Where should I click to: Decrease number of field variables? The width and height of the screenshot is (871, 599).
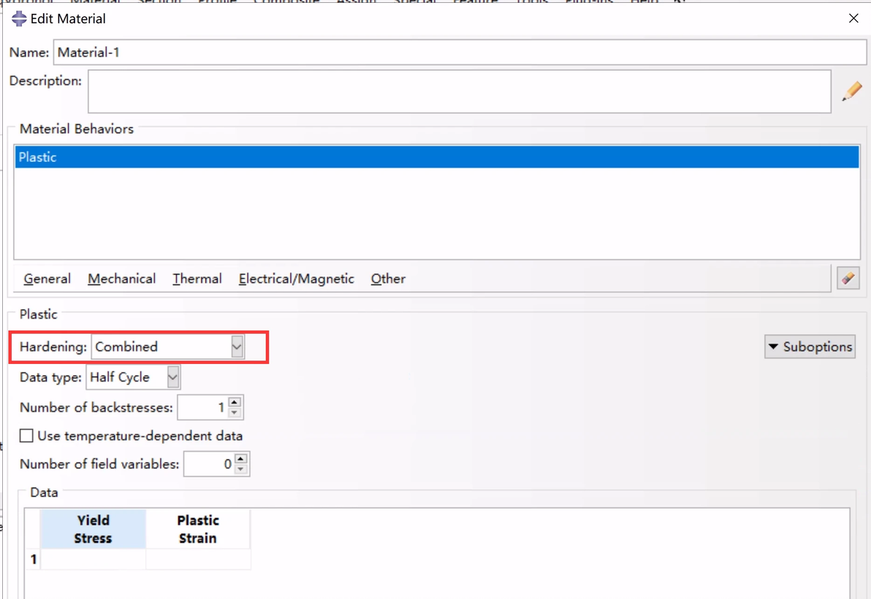[x=241, y=469]
